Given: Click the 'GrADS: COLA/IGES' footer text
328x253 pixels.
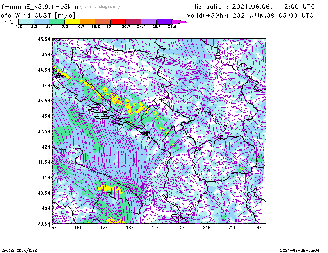Looking at the screenshot, I should point(19,251).
